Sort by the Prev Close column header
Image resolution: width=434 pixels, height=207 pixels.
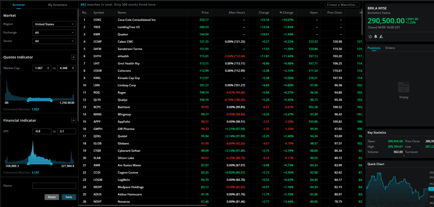pyautogui.click(x=335, y=12)
